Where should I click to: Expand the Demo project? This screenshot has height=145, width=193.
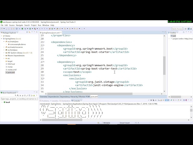(x=2, y=36)
